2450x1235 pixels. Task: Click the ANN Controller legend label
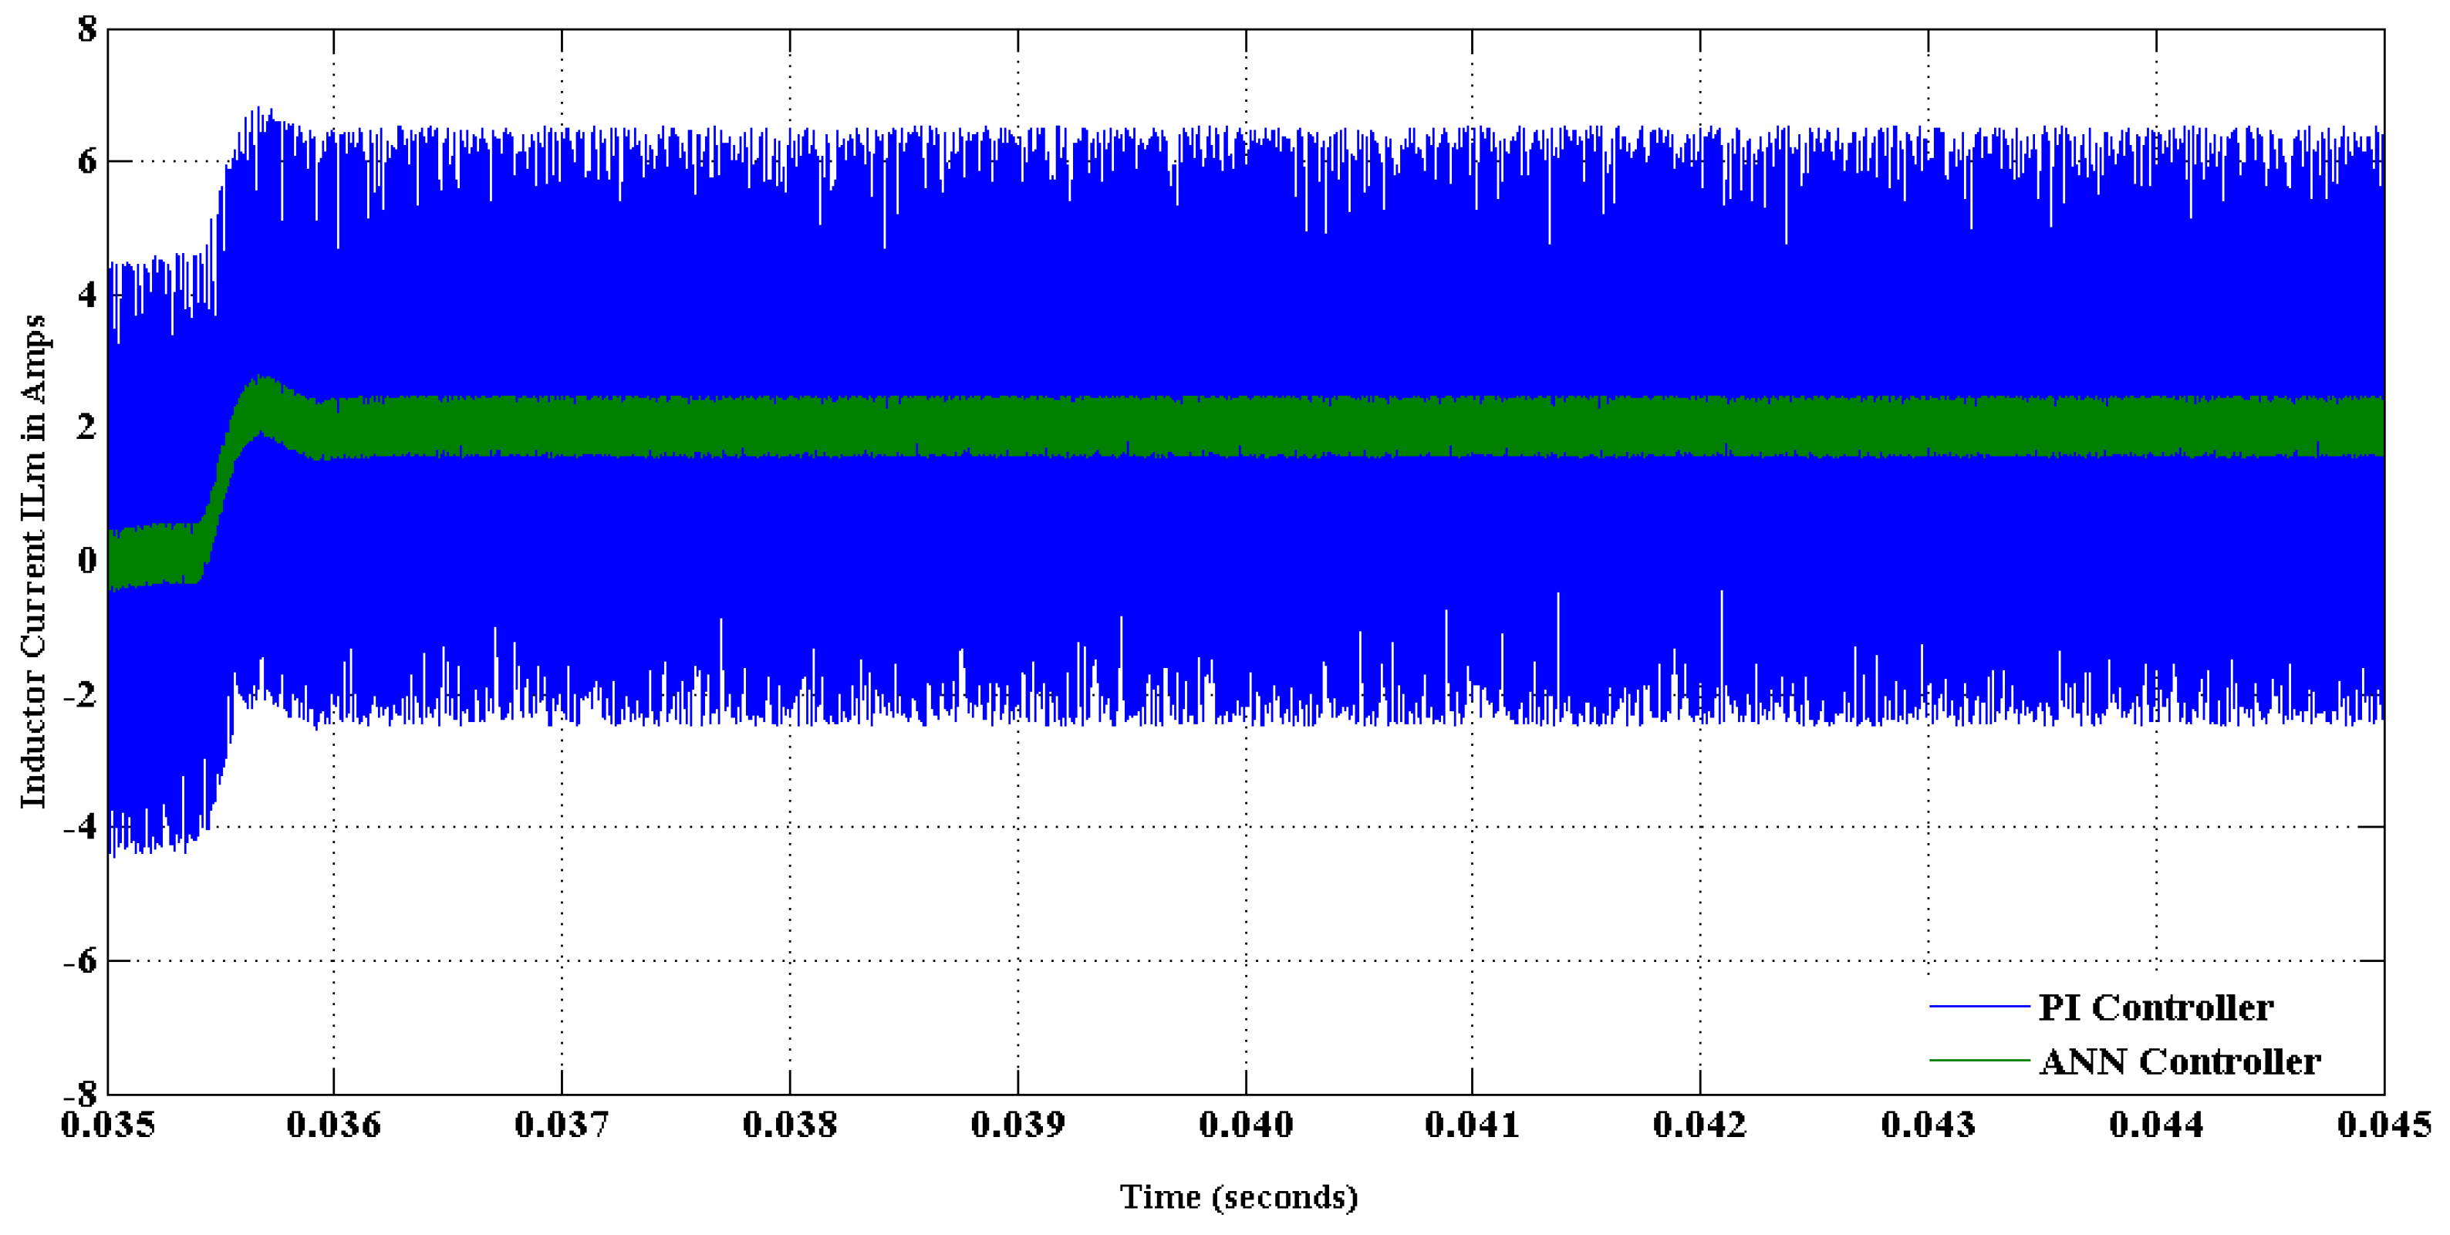[2179, 1061]
